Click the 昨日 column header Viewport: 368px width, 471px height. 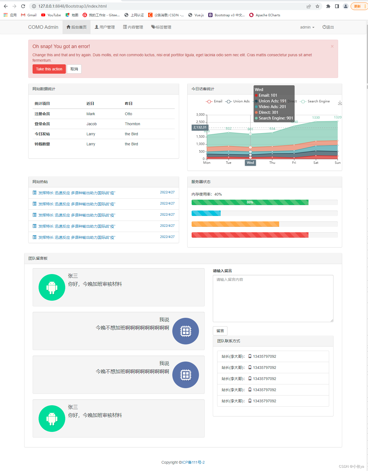pos(129,104)
